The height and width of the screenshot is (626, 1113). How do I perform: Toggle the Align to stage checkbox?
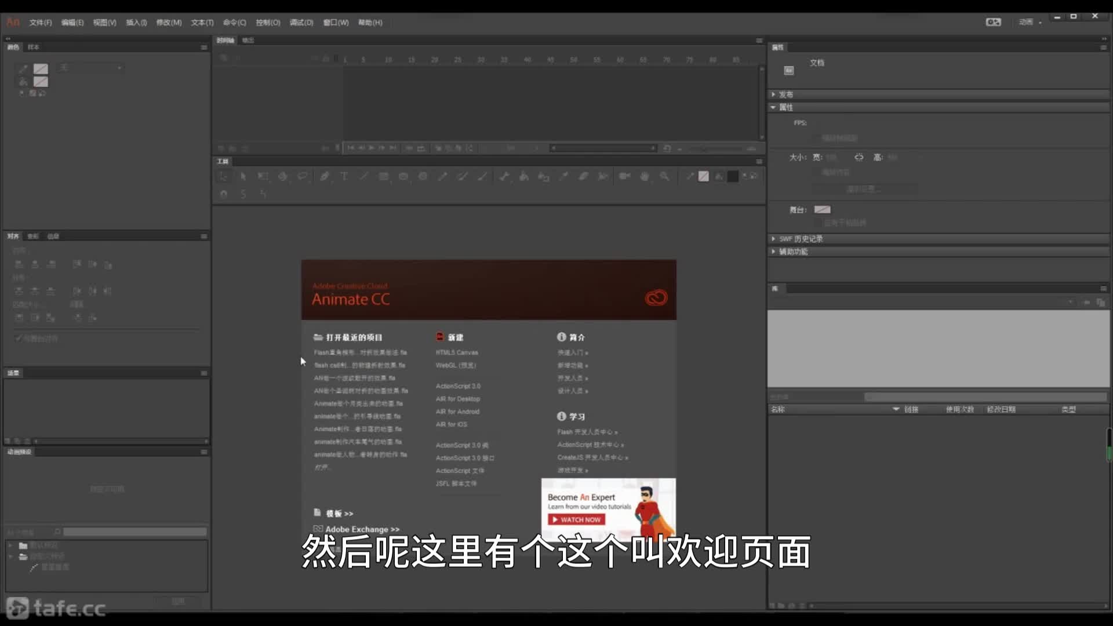click(x=18, y=339)
